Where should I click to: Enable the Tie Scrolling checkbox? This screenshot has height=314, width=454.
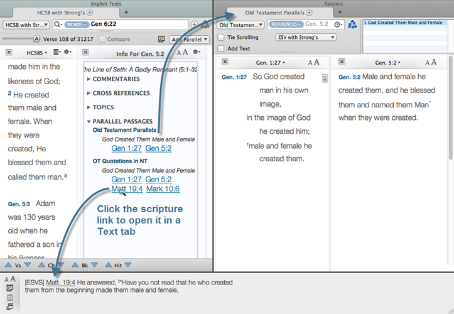[222, 37]
